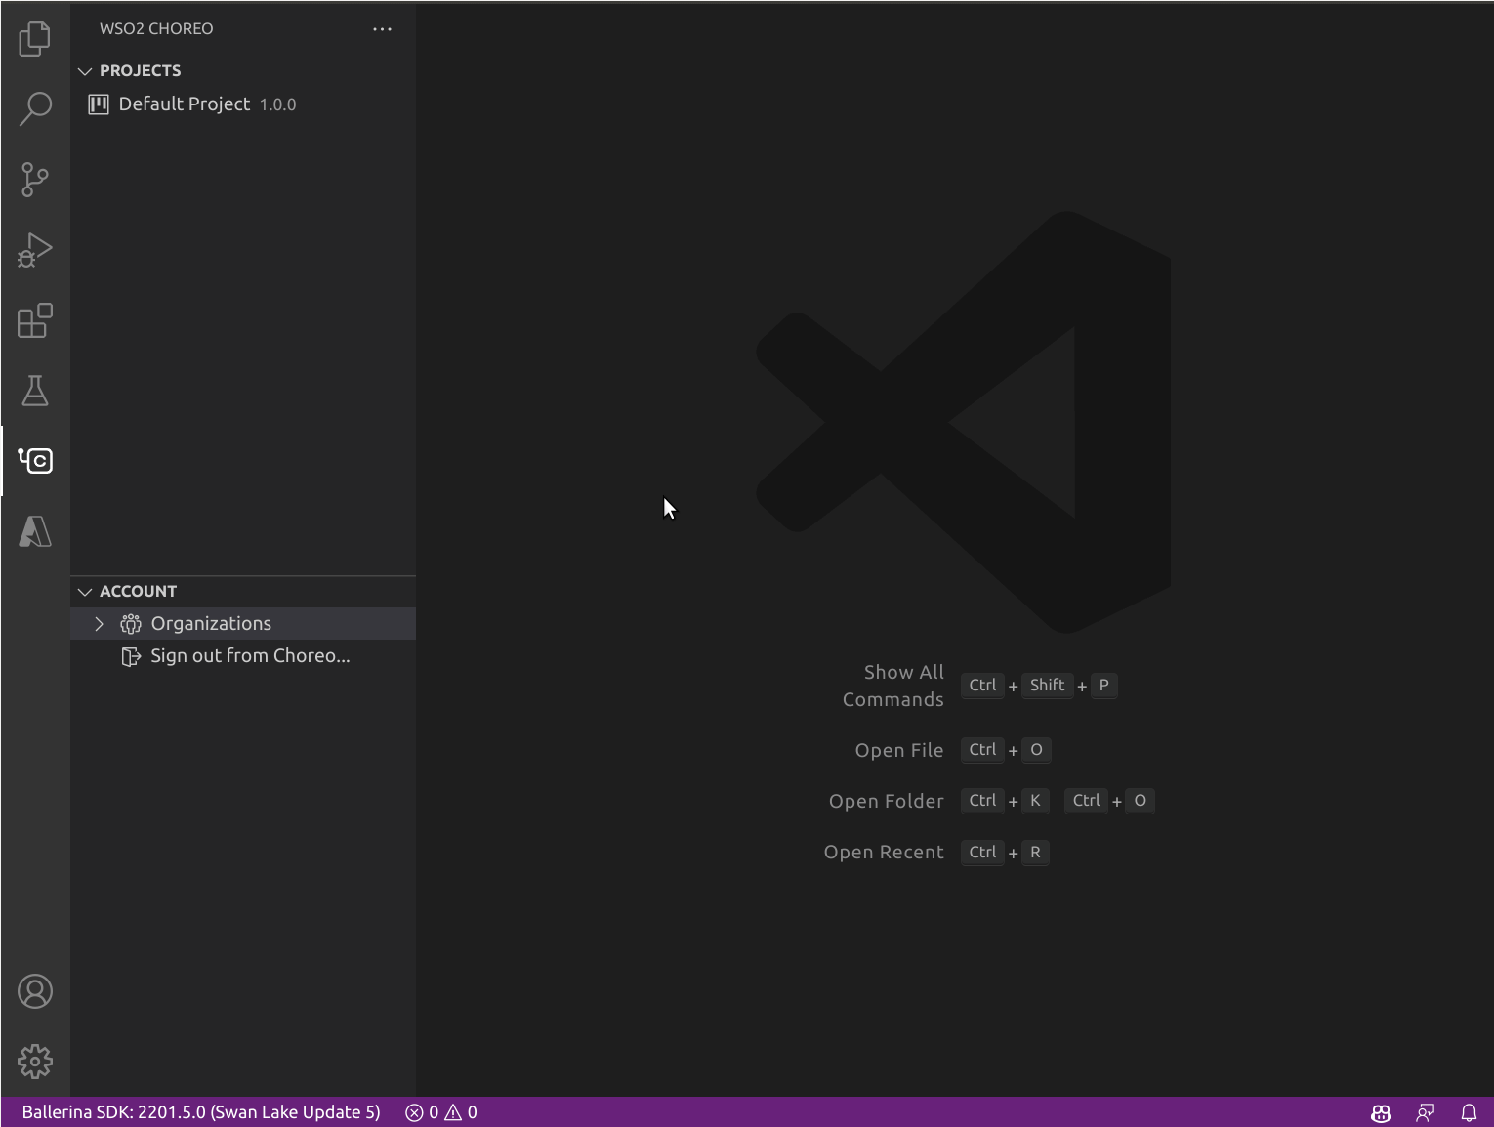Open the Extensions view
This screenshot has height=1127, width=1494.
35,320
